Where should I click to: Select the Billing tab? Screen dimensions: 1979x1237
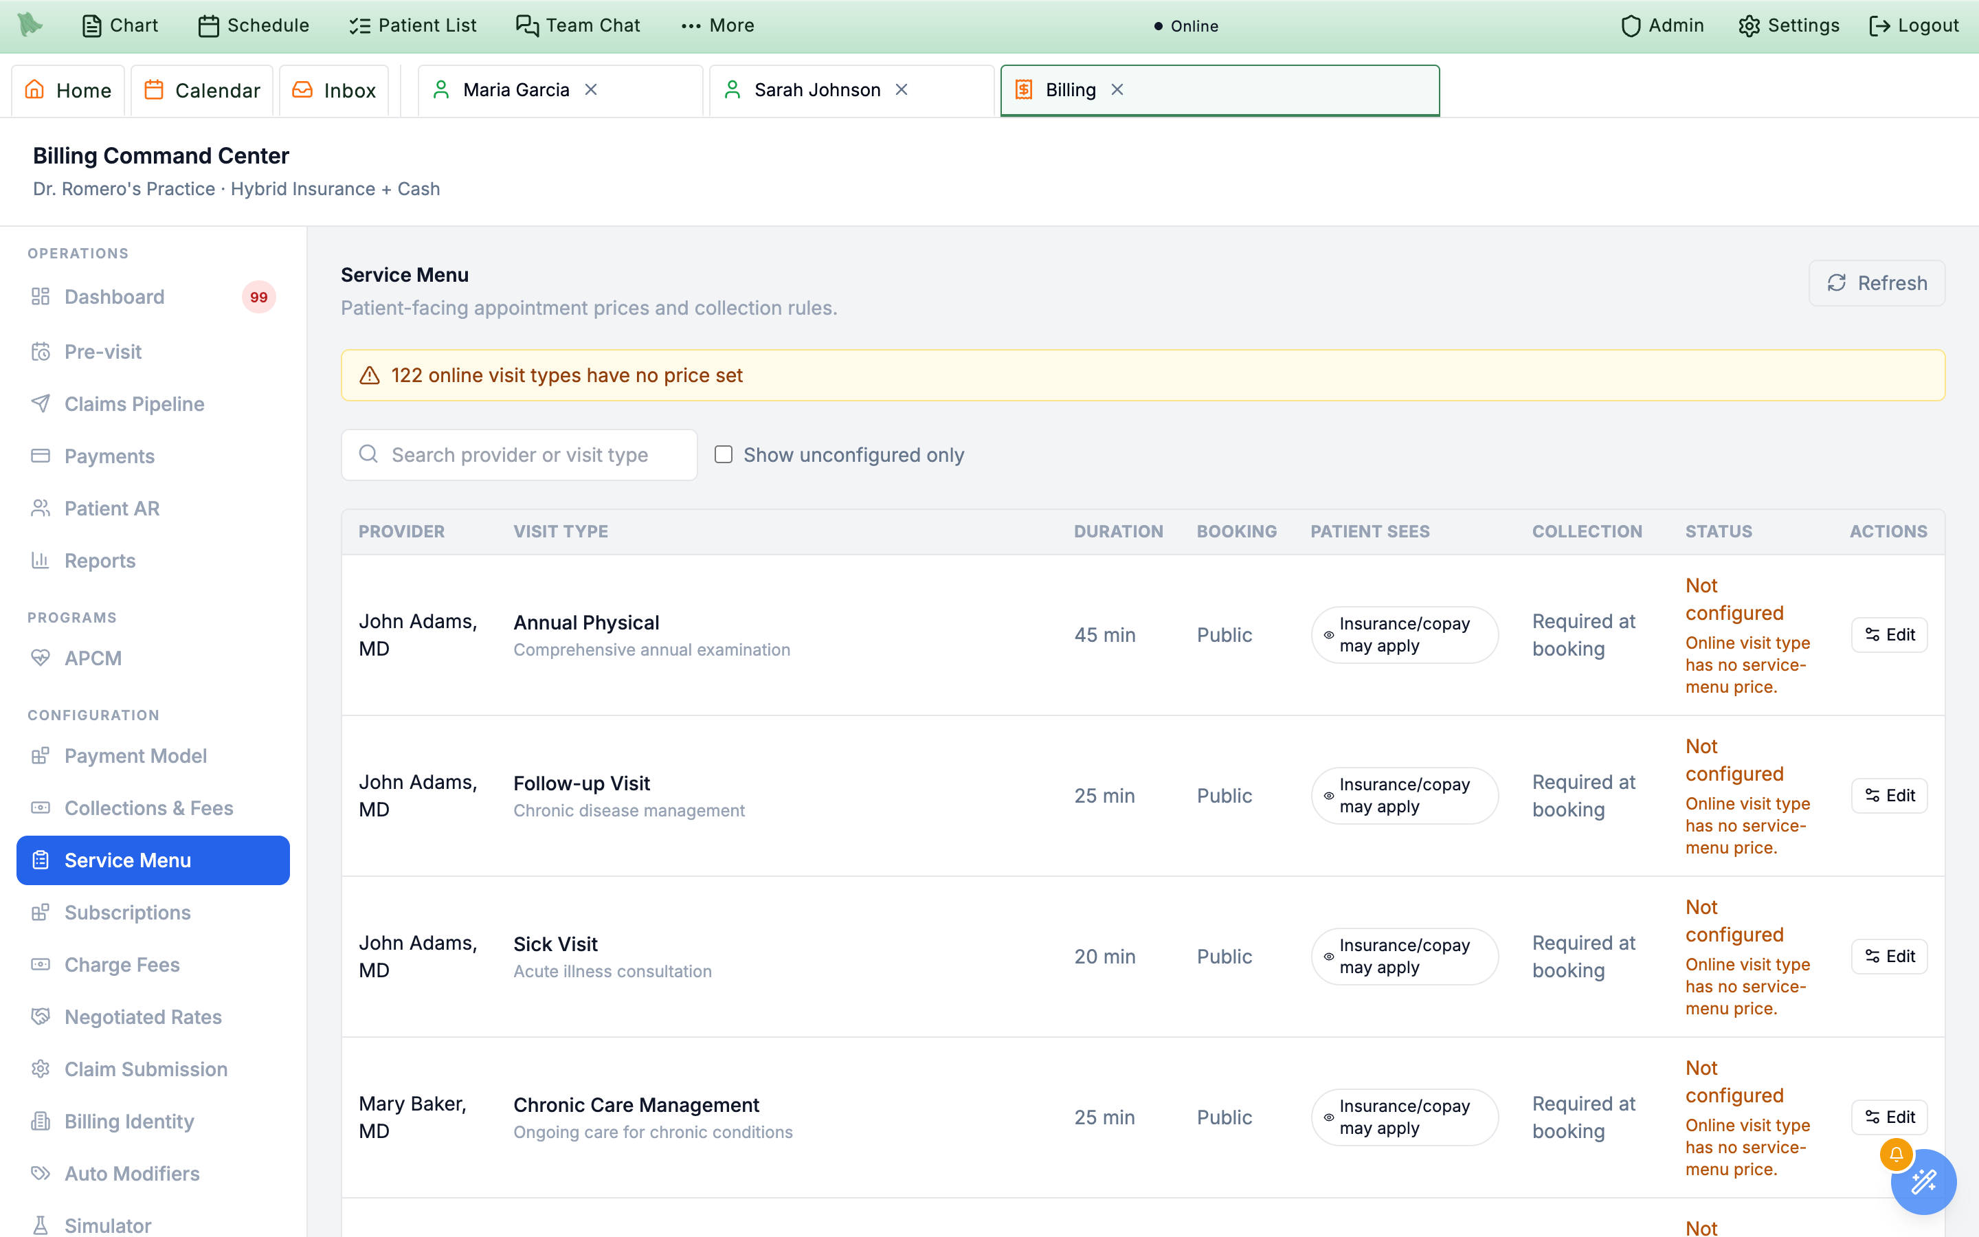pos(1219,90)
